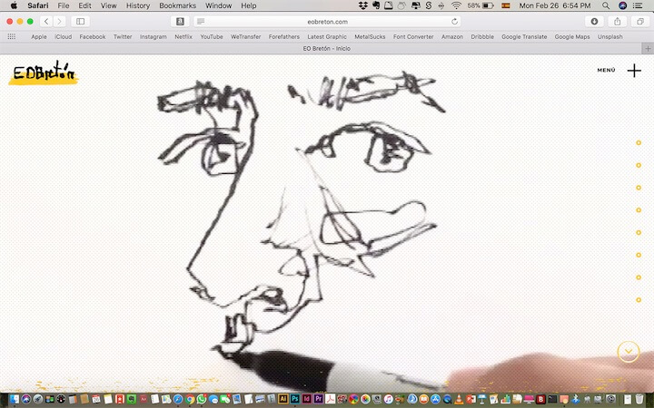Open Google Translate bookmark
The height and width of the screenshot is (408, 654).
click(524, 37)
